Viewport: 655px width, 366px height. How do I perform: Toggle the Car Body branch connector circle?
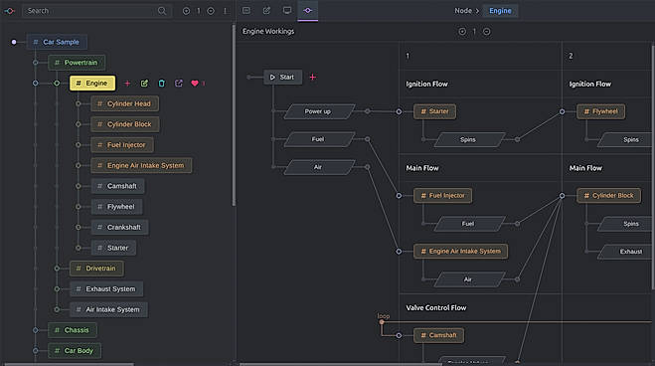point(36,350)
